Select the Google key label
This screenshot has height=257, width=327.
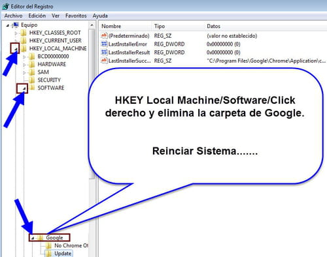54,237
